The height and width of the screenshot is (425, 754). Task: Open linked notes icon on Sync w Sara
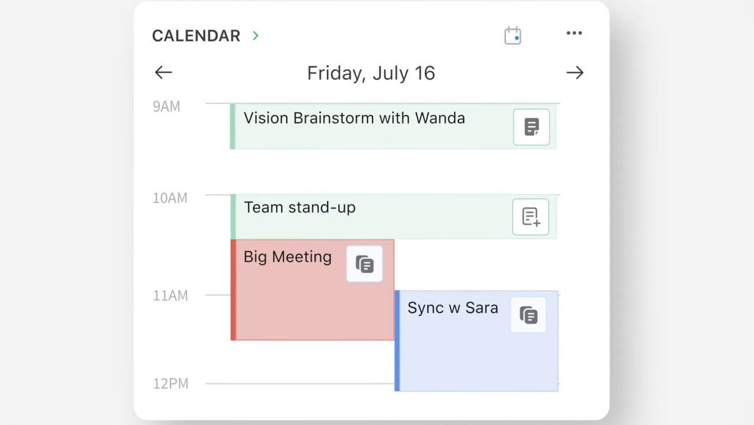529,315
